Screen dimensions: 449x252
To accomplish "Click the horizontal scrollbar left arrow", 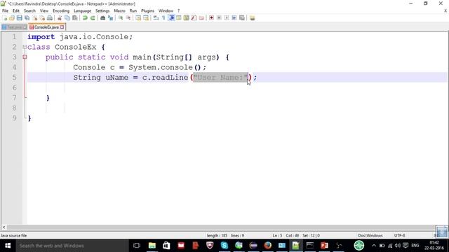I will pos(4,227).
